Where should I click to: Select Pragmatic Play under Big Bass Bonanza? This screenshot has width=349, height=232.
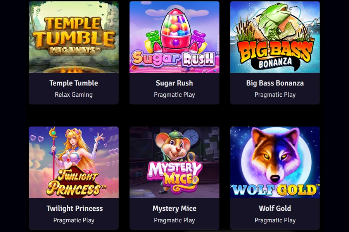[275, 95]
